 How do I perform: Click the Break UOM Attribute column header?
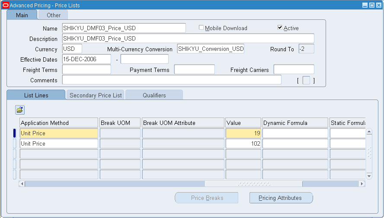[x=183, y=123]
